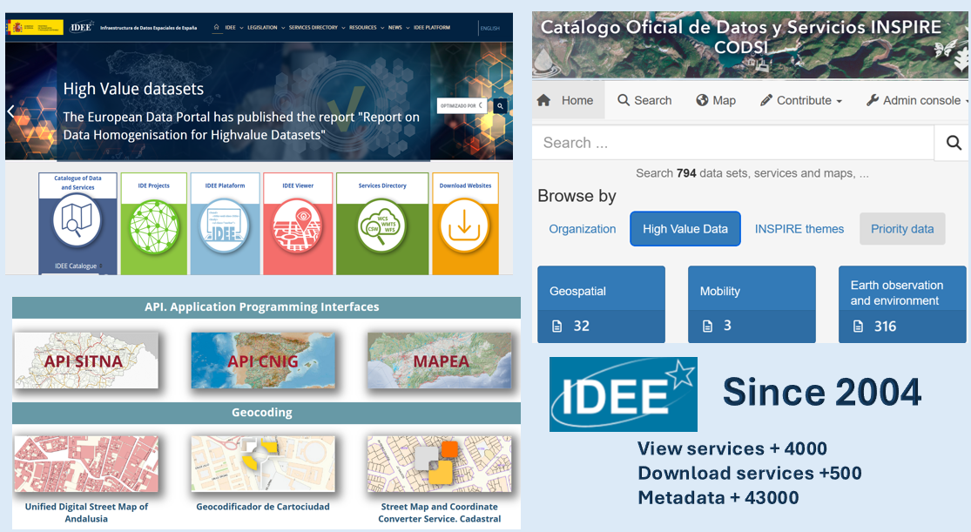The height and width of the screenshot is (532, 971).
Task: Open the Geospatial category card
Action: click(601, 304)
